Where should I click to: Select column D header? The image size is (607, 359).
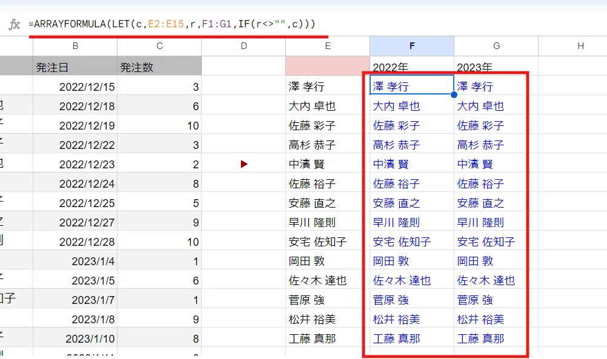pos(244,46)
